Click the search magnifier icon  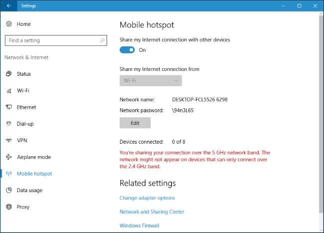[102, 40]
